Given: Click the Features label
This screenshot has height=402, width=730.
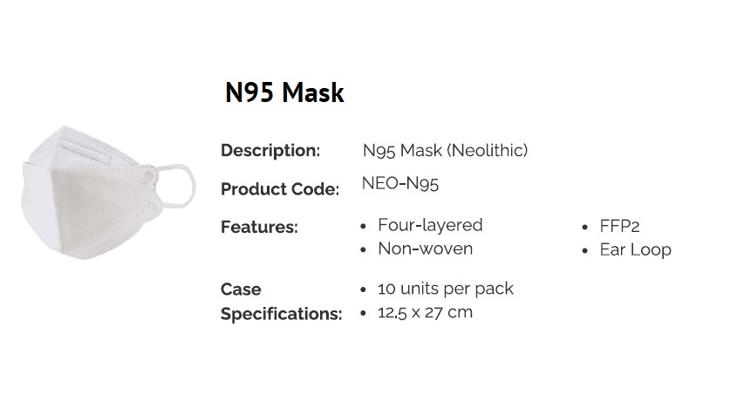Looking at the screenshot, I should coord(259,227).
